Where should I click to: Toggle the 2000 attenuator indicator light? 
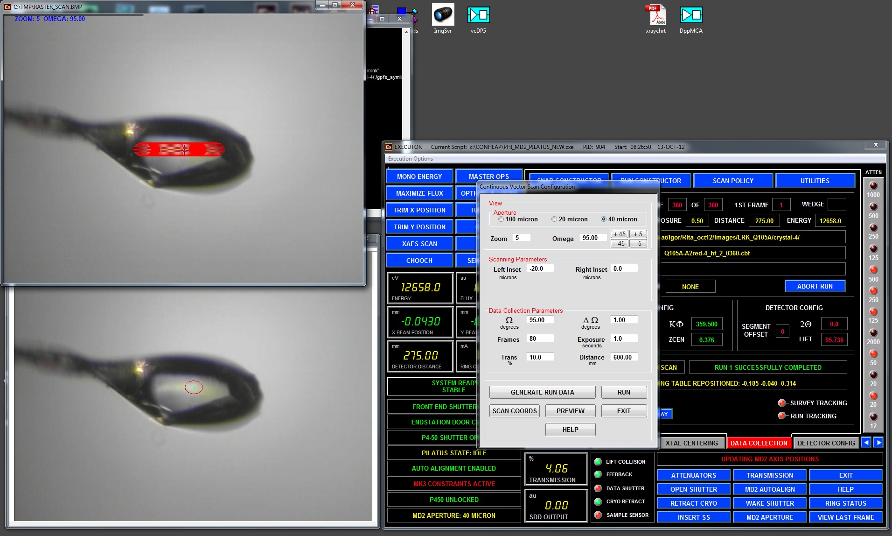point(873,333)
